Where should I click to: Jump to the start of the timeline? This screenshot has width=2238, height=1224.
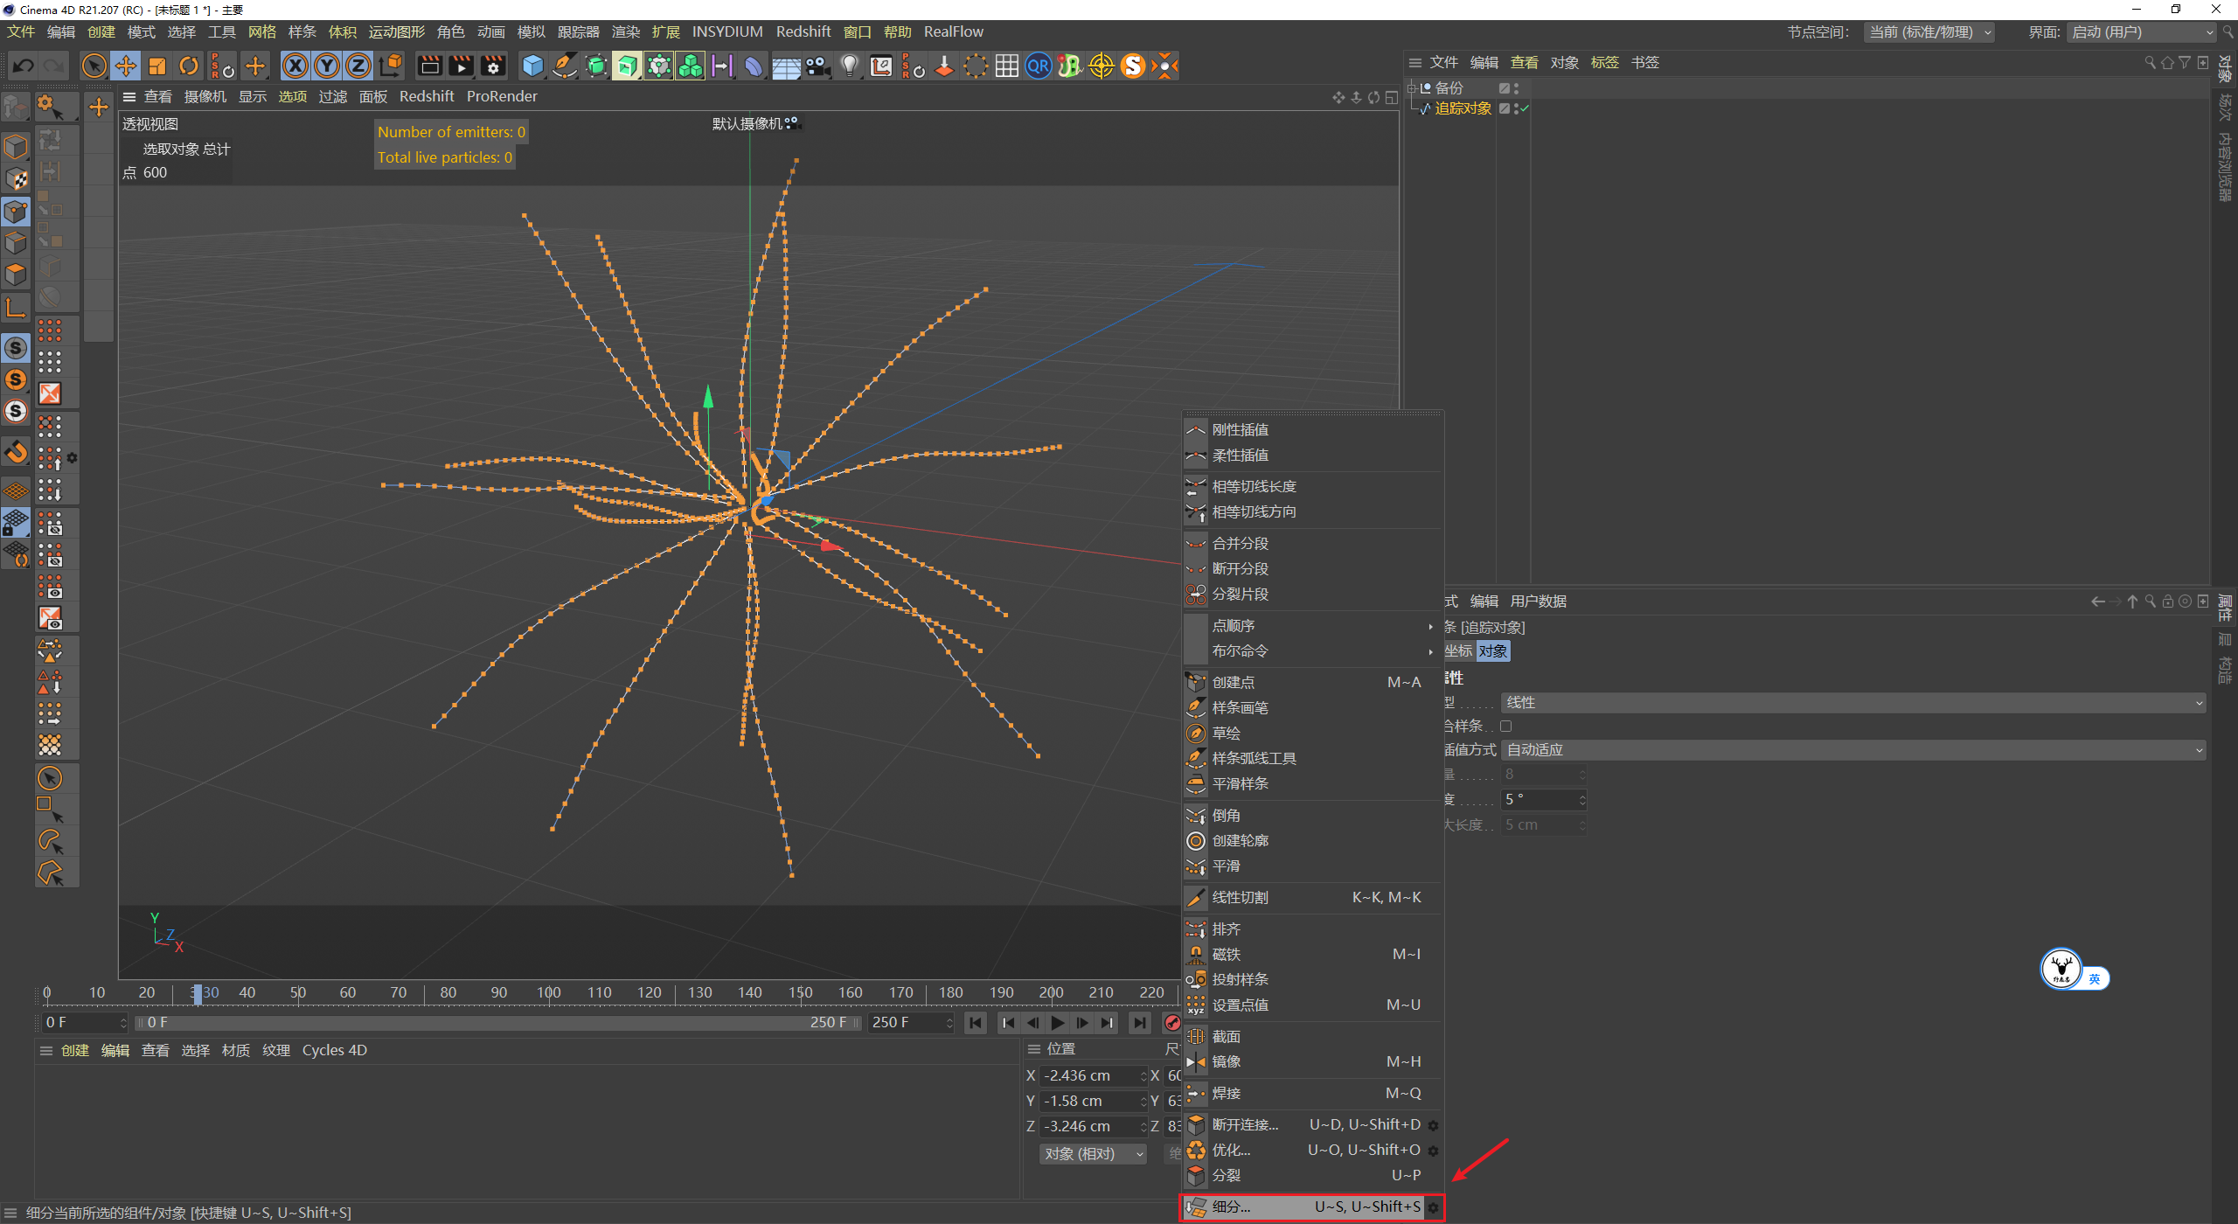pos(976,1023)
